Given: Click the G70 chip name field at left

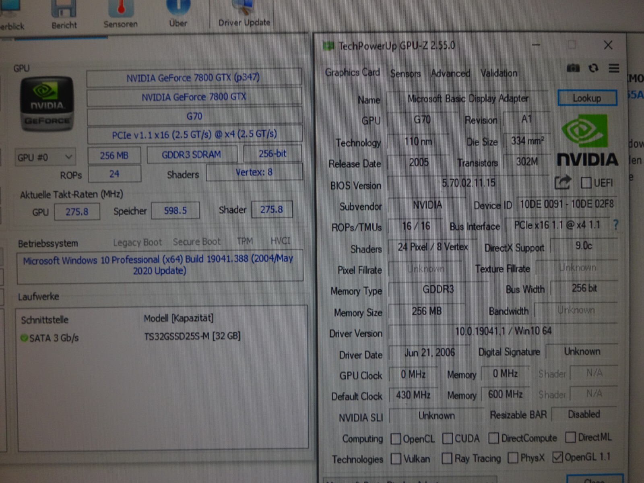Looking at the screenshot, I should [x=194, y=116].
